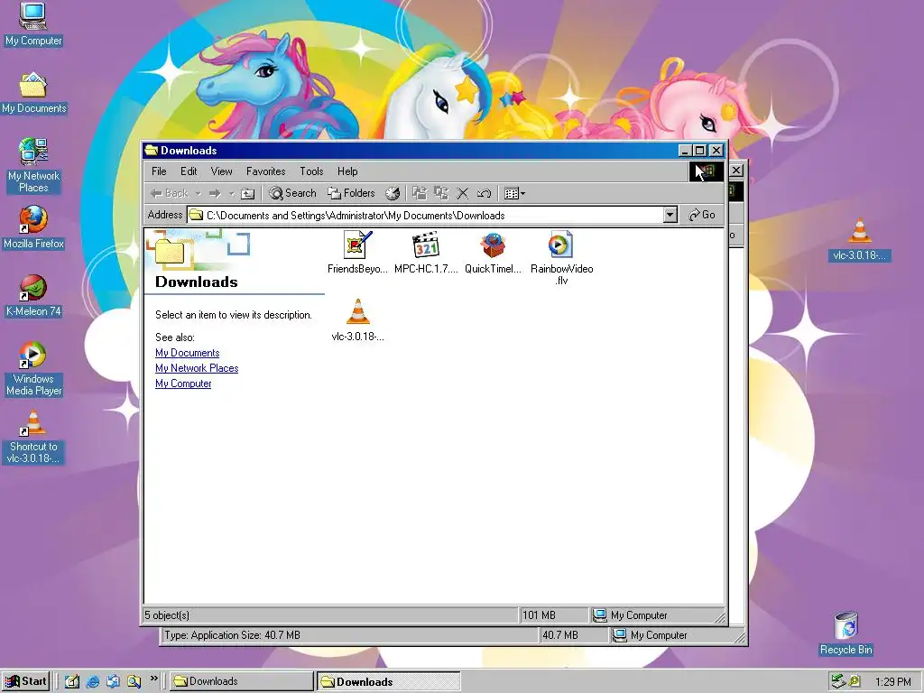Click the Up folder toolbar icon

tap(248, 193)
